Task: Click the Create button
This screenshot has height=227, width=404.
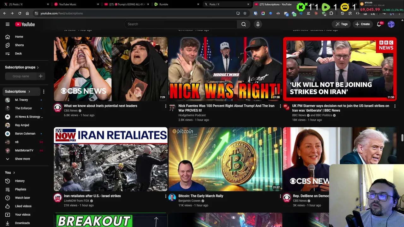Action: click(x=362, y=24)
